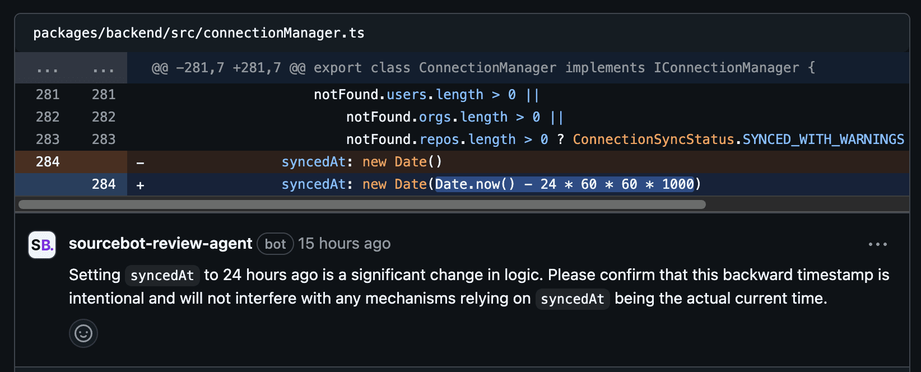Screen dimensions: 921x372
Task: Click new line number 283
Action: (x=104, y=139)
